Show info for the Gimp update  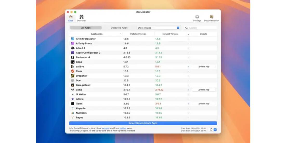[x=188, y=90]
